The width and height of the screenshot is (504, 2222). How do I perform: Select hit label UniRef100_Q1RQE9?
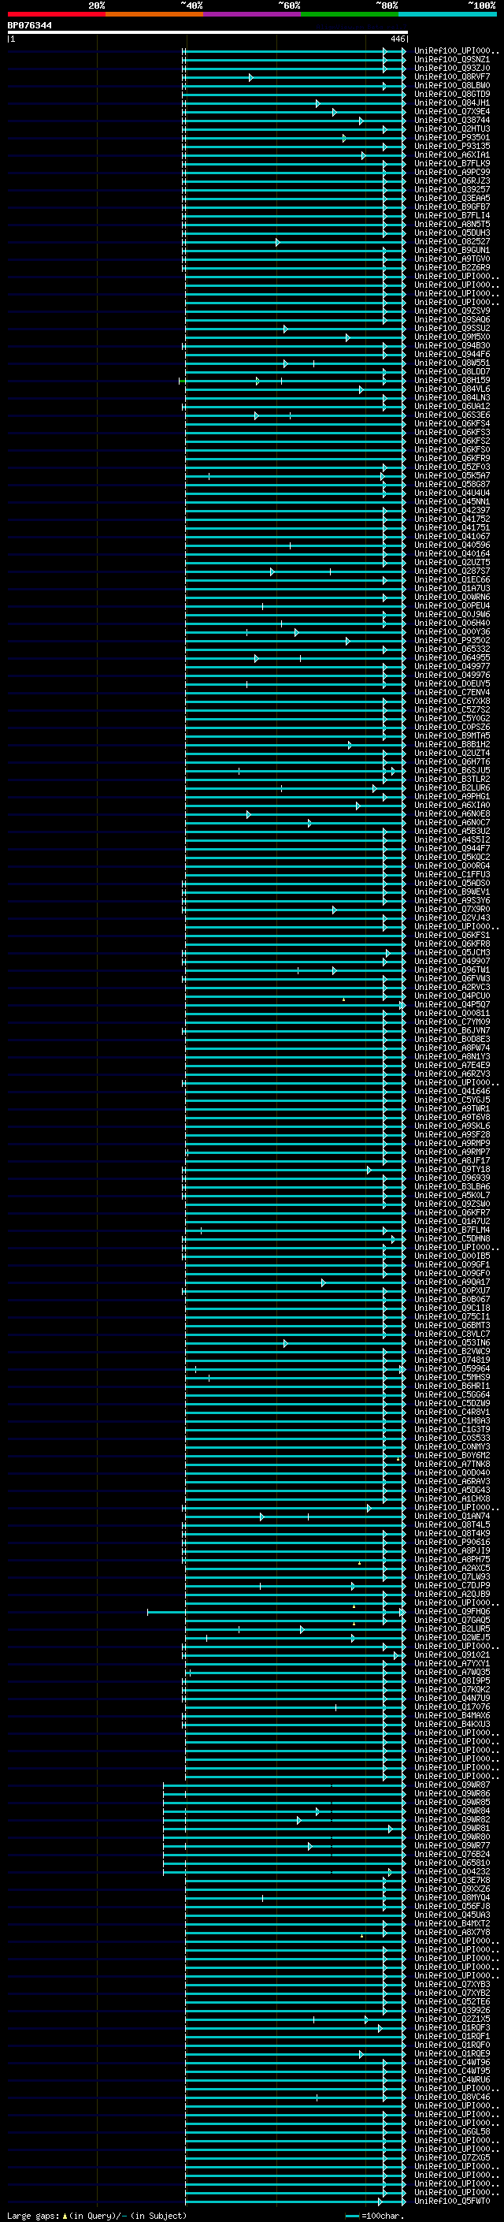451,2054
